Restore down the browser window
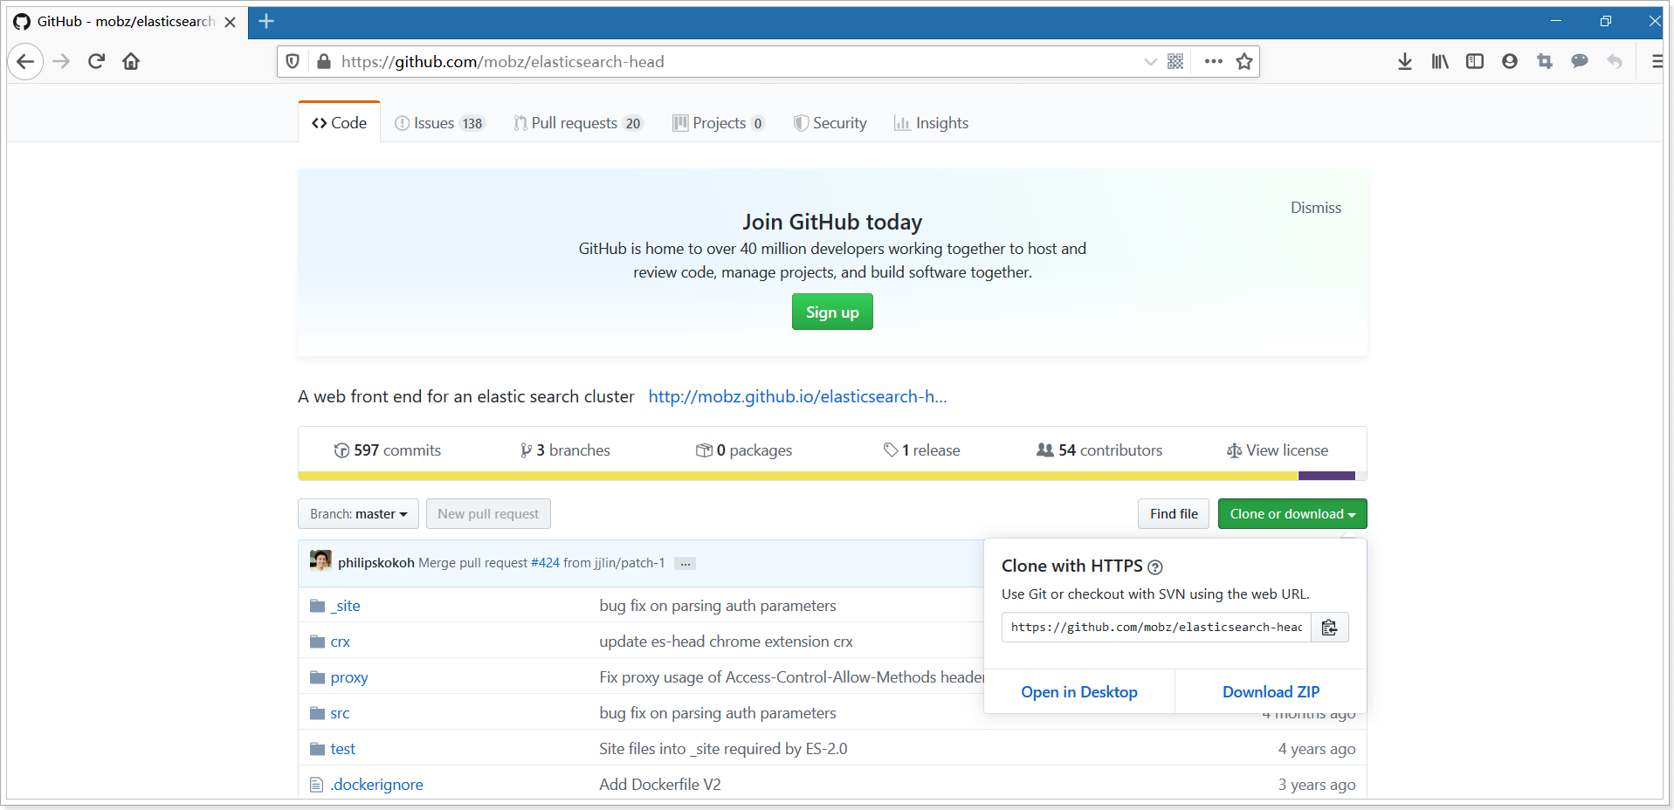The image size is (1674, 810). point(1605,21)
